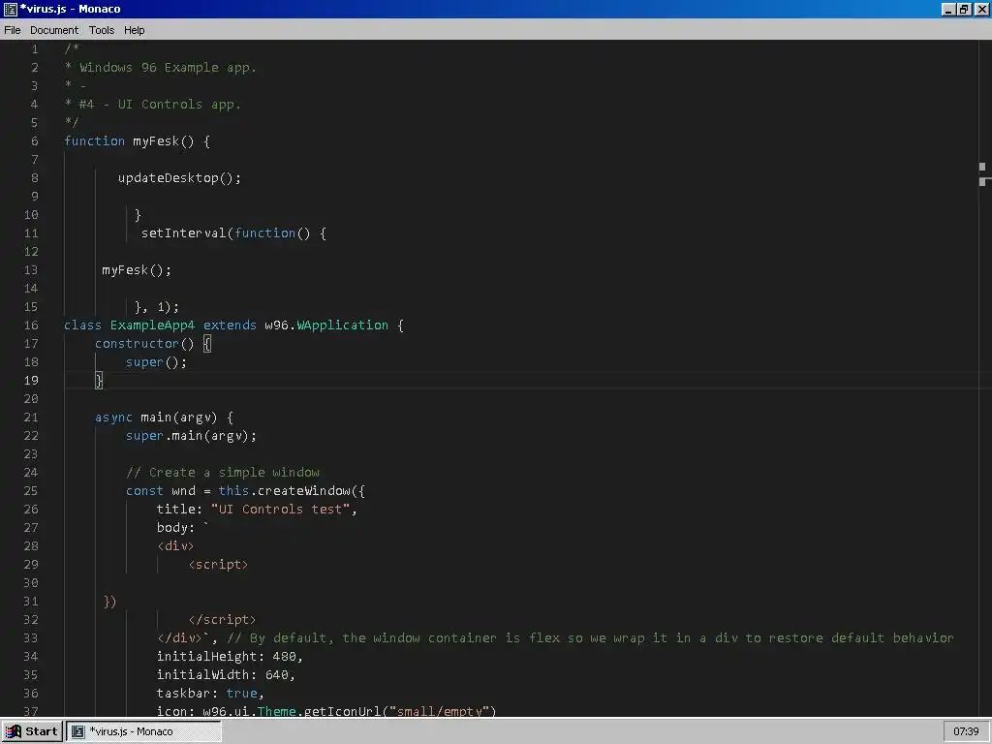Click the 07:39 taskbar clock
Viewport: 992px width, 744px height.
[966, 731]
